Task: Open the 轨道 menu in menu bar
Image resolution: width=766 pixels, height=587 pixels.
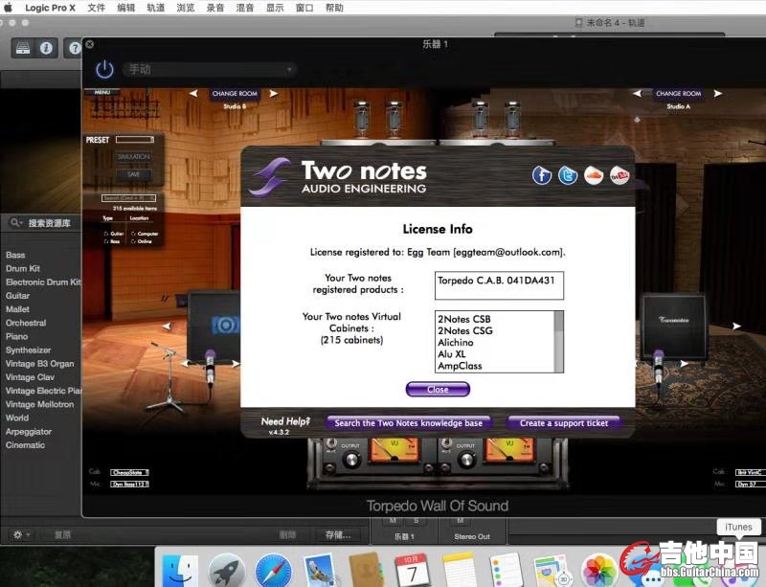Action: (155, 8)
